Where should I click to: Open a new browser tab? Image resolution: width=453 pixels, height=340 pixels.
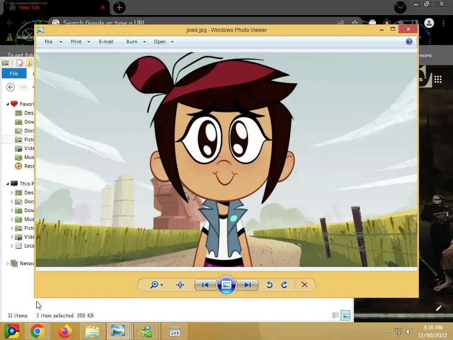(119, 8)
